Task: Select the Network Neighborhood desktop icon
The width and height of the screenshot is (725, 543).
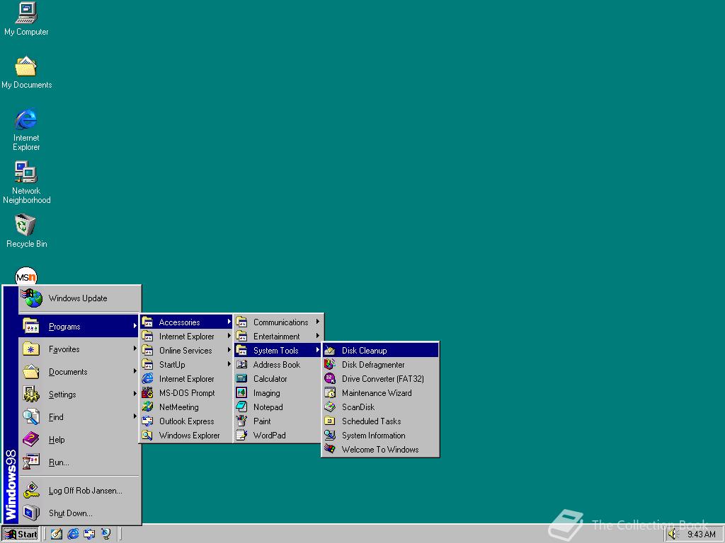Action: tap(26, 182)
